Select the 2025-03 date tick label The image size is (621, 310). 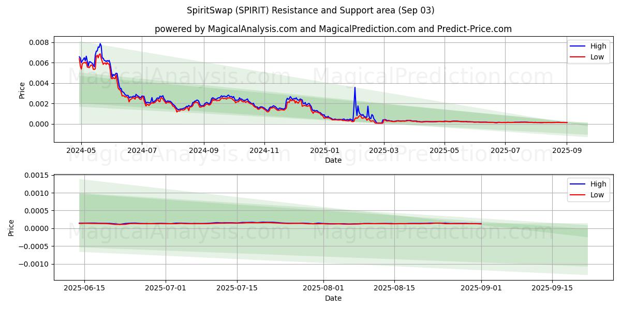[x=383, y=151]
